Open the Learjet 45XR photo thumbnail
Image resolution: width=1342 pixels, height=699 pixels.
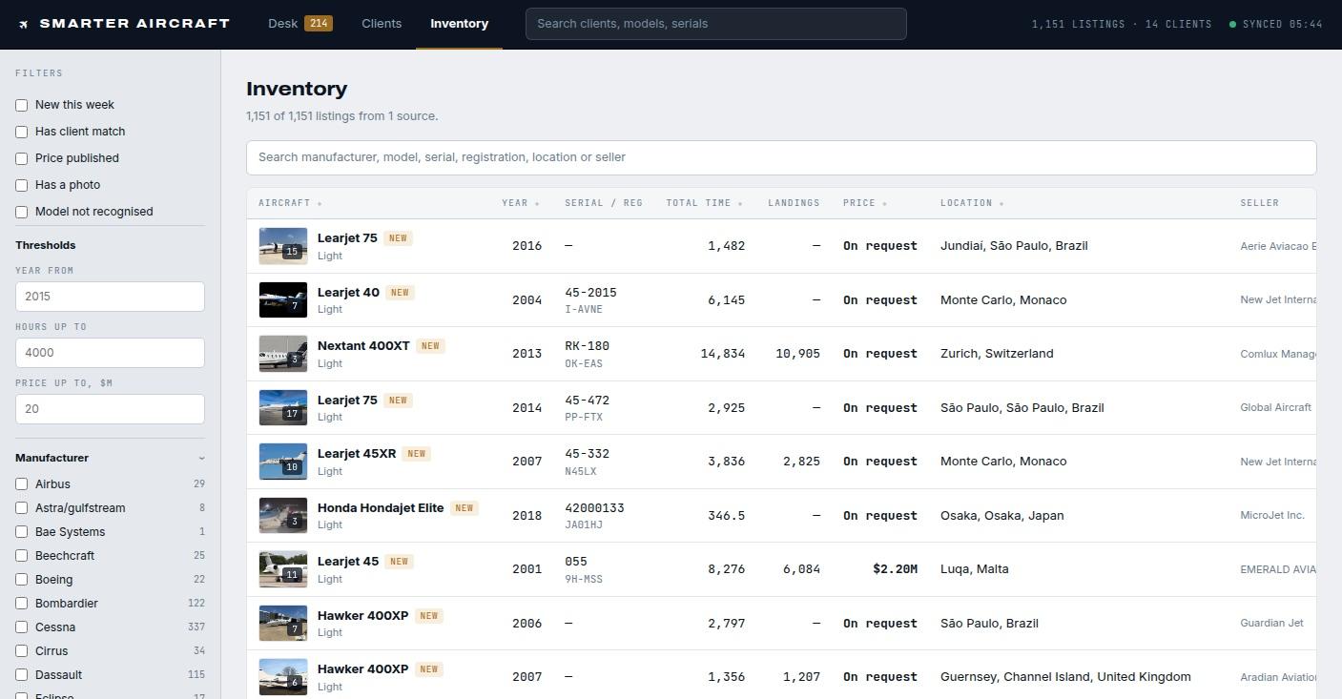click(283, 462)
